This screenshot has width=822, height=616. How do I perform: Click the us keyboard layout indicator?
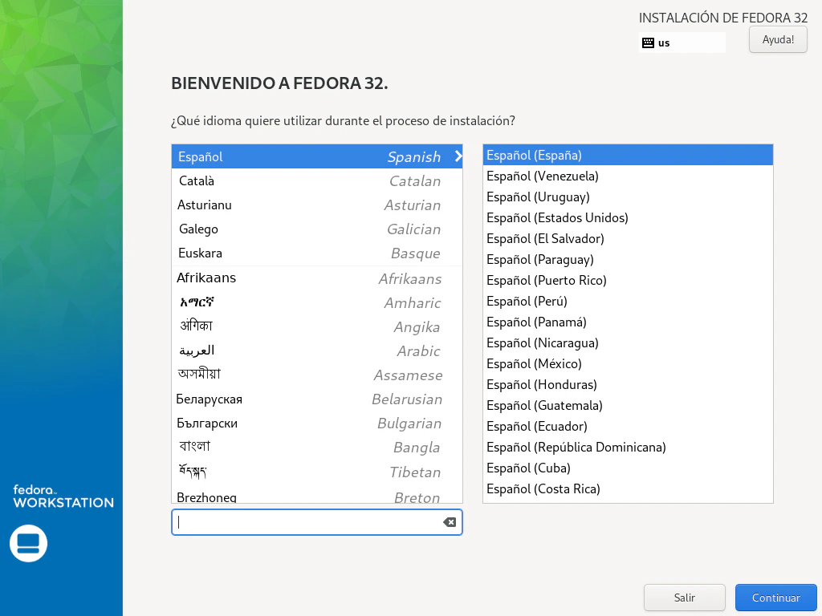click(665, 43)
